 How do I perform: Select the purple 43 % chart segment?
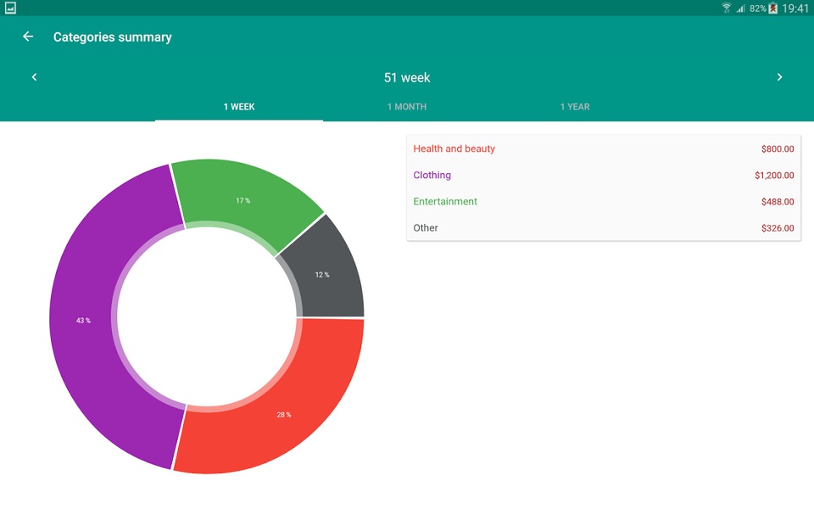pyautogui.click(x=83, y=321)
